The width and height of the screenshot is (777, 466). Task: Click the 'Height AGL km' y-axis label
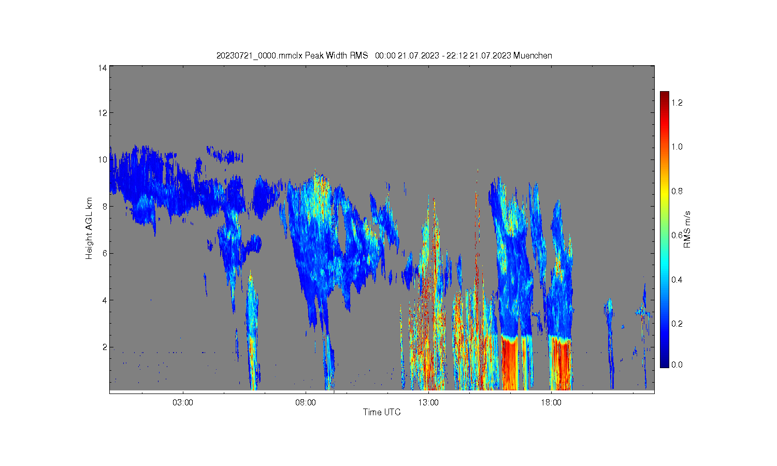[x=89, y=228]
